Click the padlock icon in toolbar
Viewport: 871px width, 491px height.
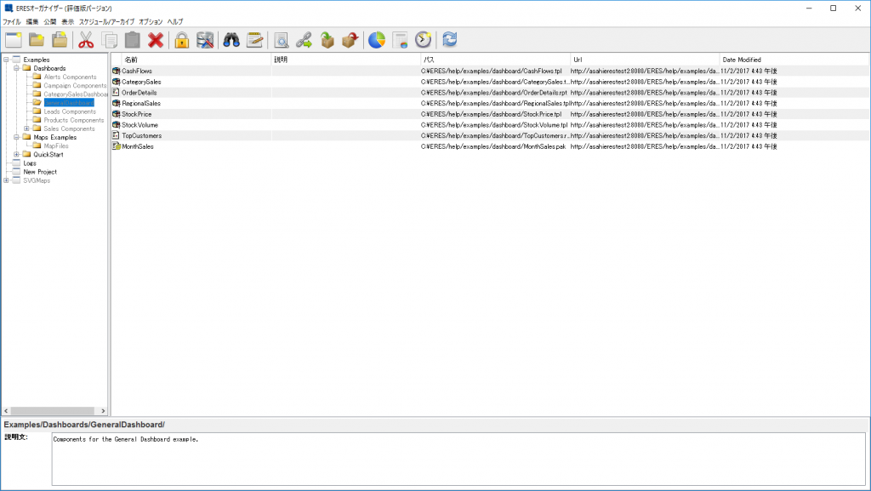(x=181, y=40)
